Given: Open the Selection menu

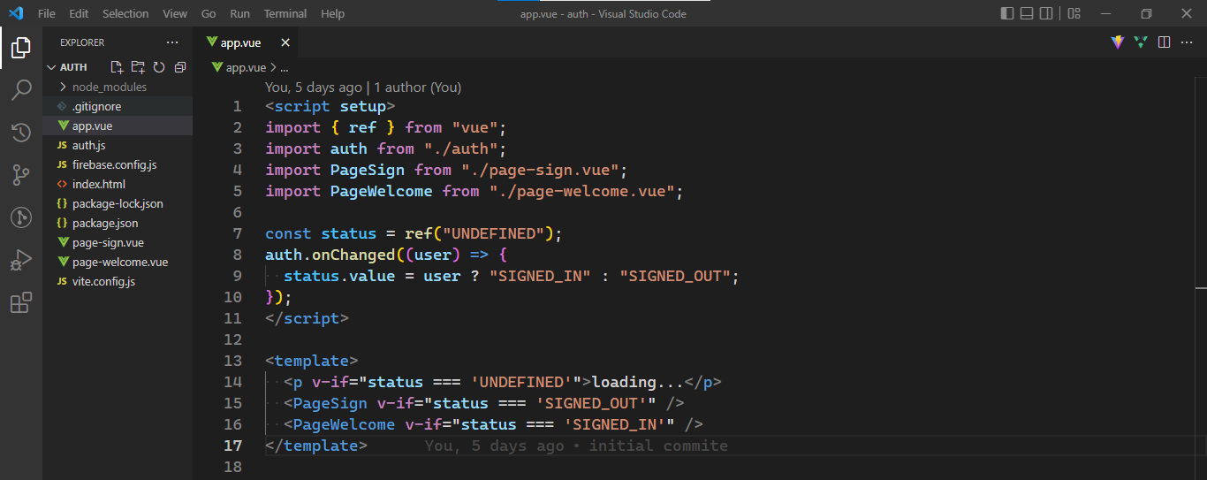Looking at the screenshot, I should pos(125,13).
